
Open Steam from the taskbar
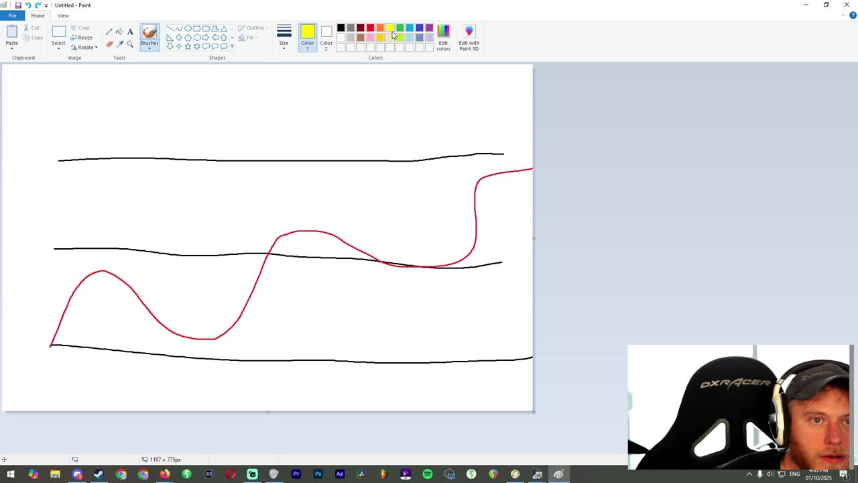99,474
